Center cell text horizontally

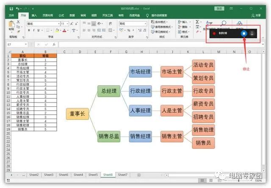click(89, 30)
